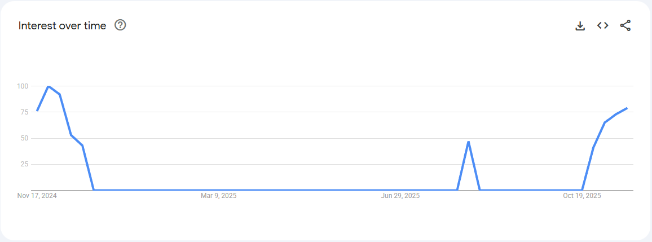Click the 75 value on the y-axis
Viewport: 652px width, 242px height.
pos(24,112)
